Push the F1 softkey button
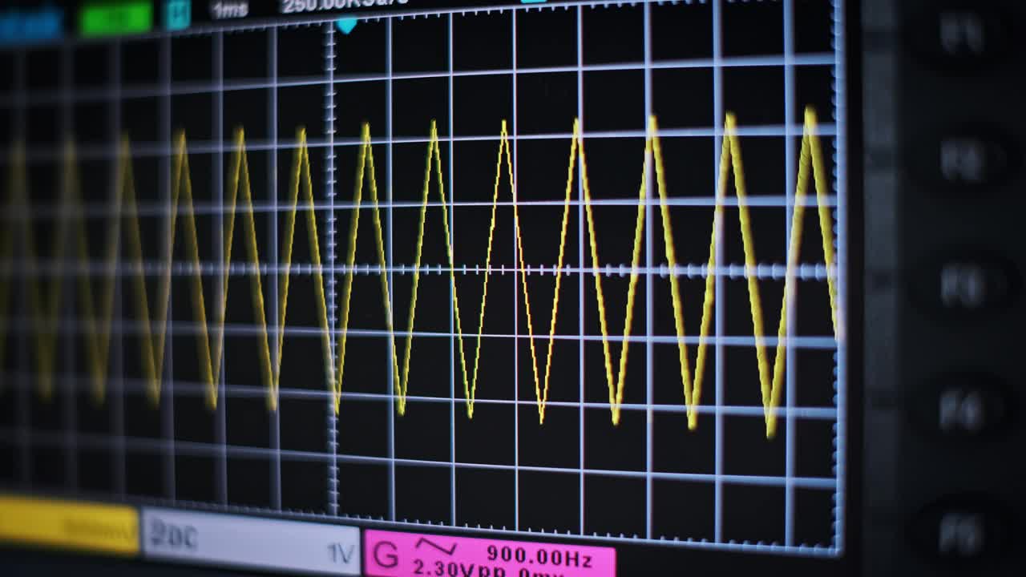1026x577 pixels. pyautogui.click(x=963, y=34)
